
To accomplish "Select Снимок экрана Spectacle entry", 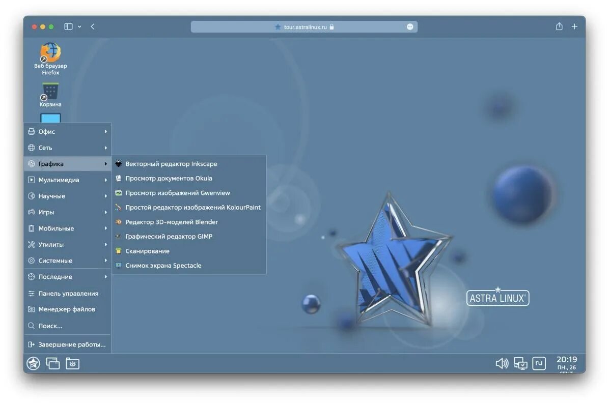I will [x=189, y=266].
